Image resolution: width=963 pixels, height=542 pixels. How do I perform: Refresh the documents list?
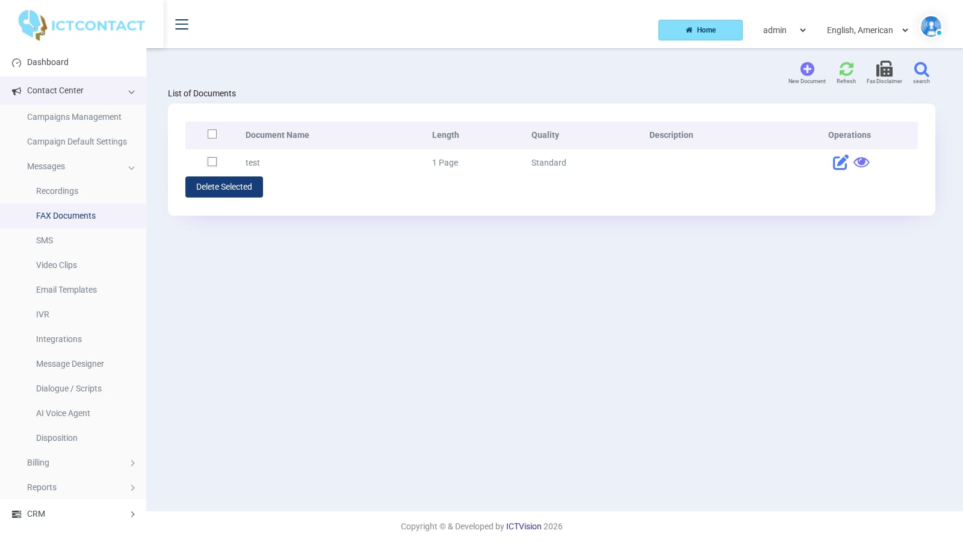click(846, 69)
